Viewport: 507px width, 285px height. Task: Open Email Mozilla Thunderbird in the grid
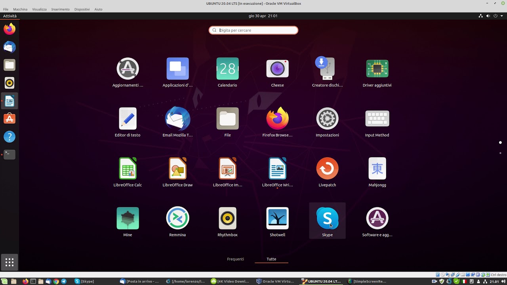coord(177,122)
